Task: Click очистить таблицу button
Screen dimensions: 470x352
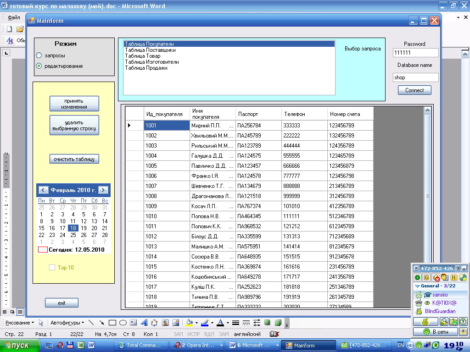Action: coord(74,159)
